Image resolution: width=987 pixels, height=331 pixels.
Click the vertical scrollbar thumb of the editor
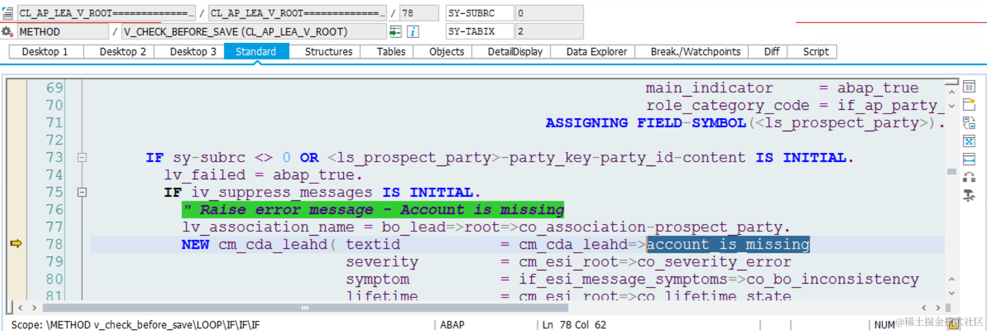[952, 172]
